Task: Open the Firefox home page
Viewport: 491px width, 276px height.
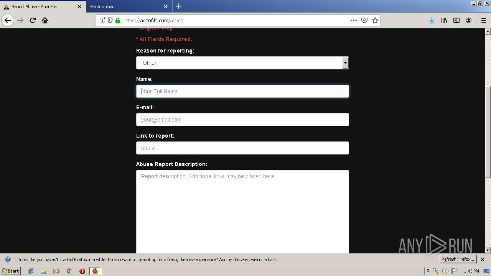Action: (x=45, y=20)
